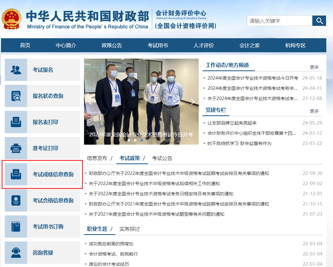333x267 pixels.
Task: Select 实务探讨 tab
Action: pos(130,229)
